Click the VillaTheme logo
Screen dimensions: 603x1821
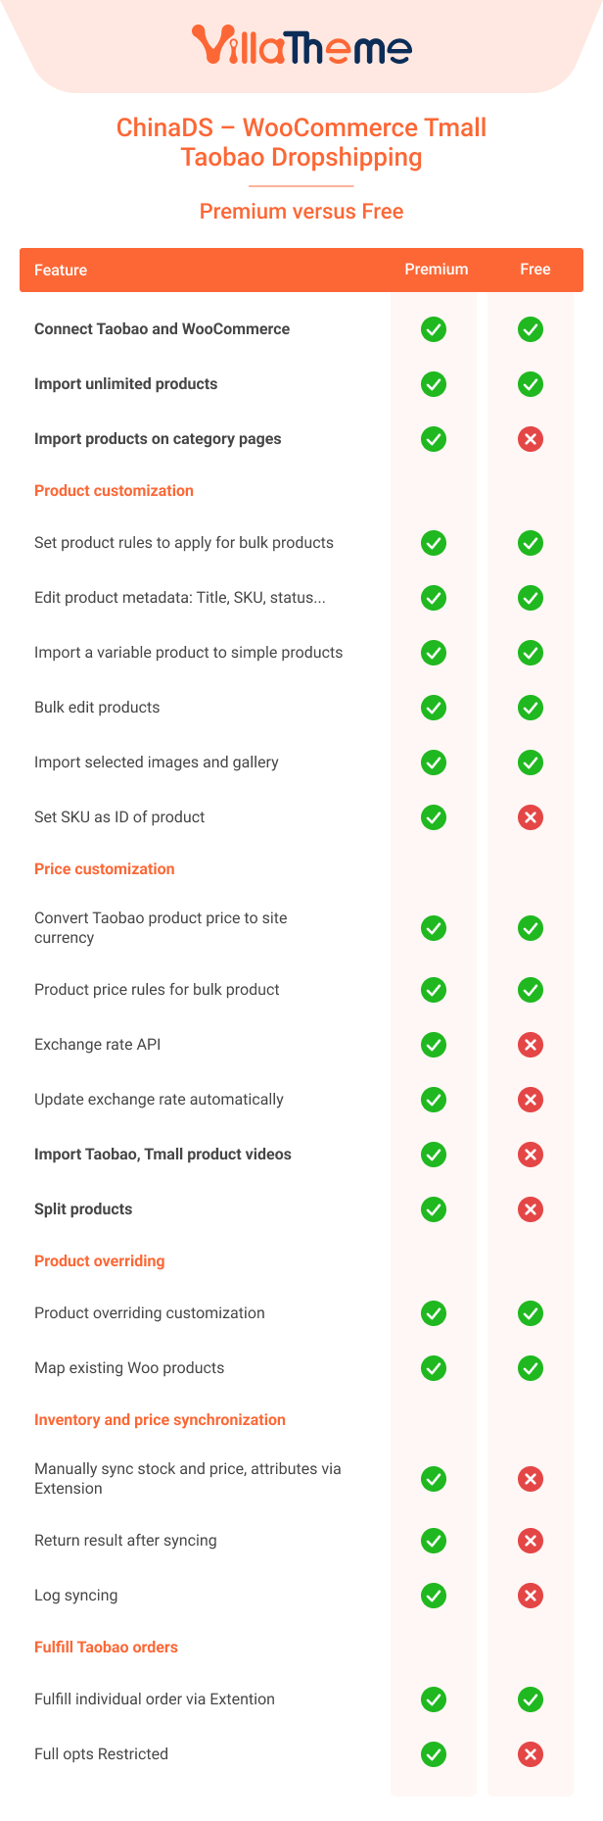tap(301, 45)
